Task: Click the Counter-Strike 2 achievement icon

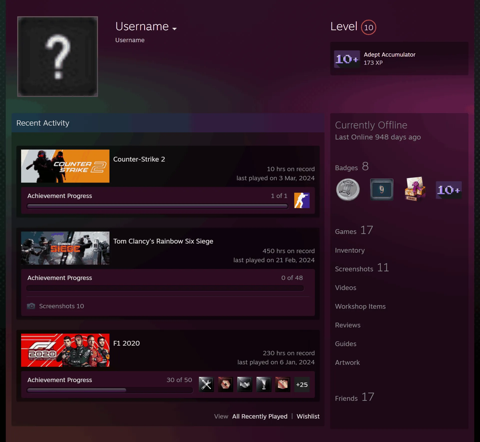Action: [302, 200]
